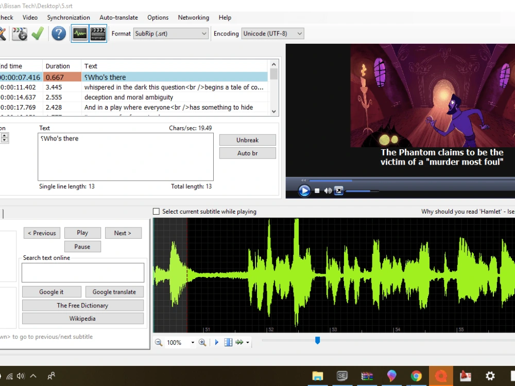Adjust the video volume slider
Viewport: 515px width, 386px height.
[x=362, y=191]
